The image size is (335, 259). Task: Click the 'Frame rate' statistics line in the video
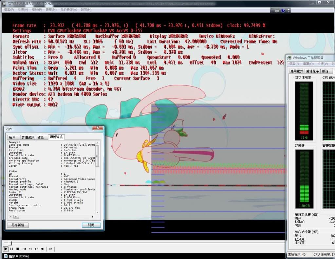(x=139, y=25)
